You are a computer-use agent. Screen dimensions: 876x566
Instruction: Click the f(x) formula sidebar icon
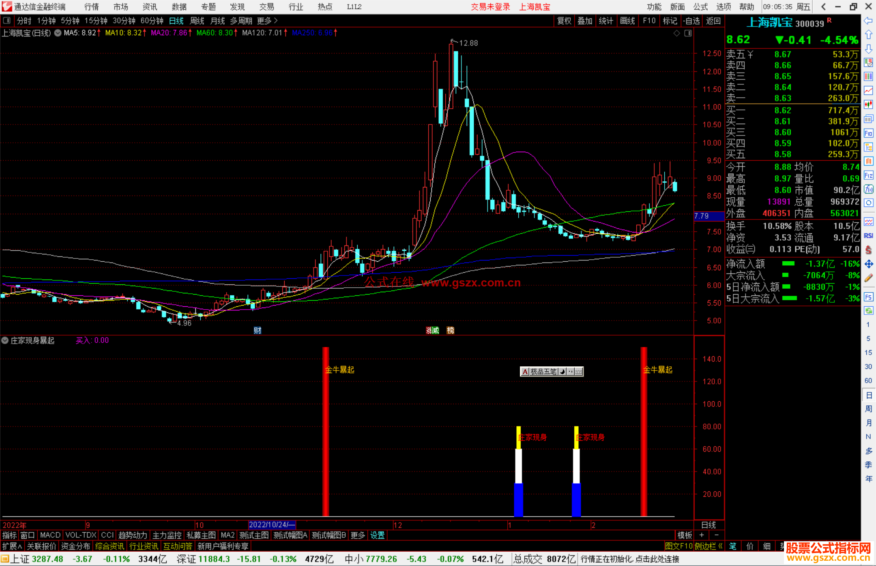pyautogui.click(x=868, y=189)
